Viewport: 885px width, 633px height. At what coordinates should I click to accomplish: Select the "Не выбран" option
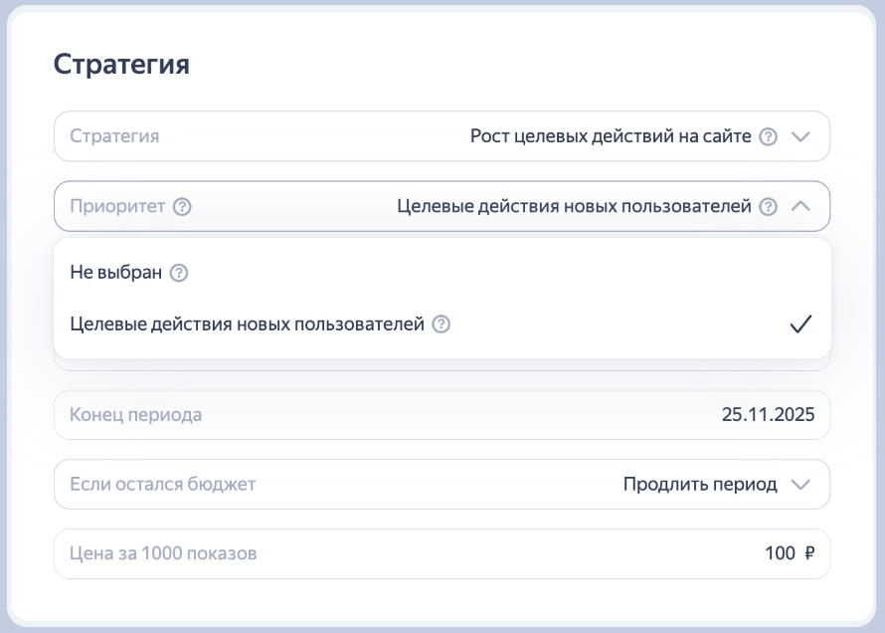tap(115, 273)
